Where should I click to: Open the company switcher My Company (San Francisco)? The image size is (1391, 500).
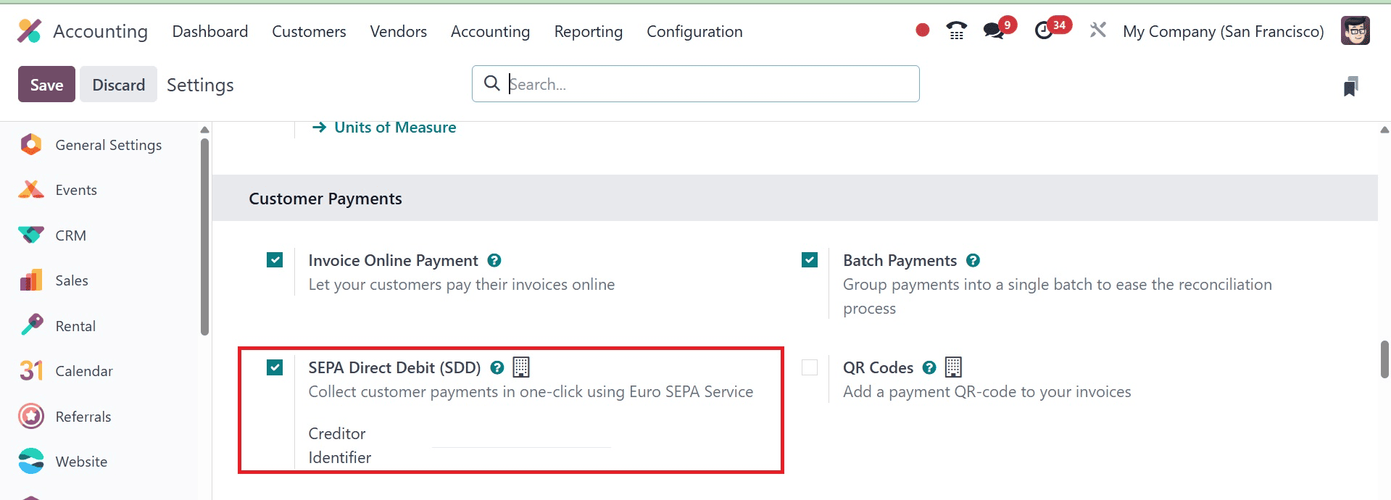coord(1224,31)
